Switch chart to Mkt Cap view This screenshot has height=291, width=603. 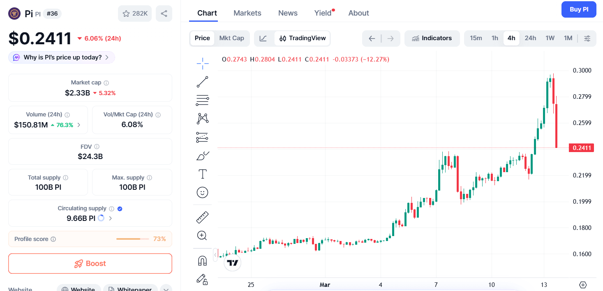231,38
